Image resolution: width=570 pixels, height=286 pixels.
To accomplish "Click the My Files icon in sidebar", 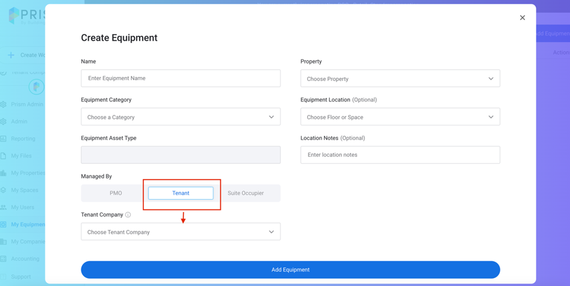I will (x=4, y=156).
